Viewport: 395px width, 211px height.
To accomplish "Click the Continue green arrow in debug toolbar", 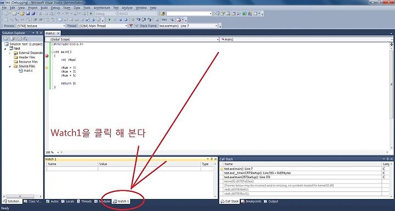I will click(x=109, y=20).
